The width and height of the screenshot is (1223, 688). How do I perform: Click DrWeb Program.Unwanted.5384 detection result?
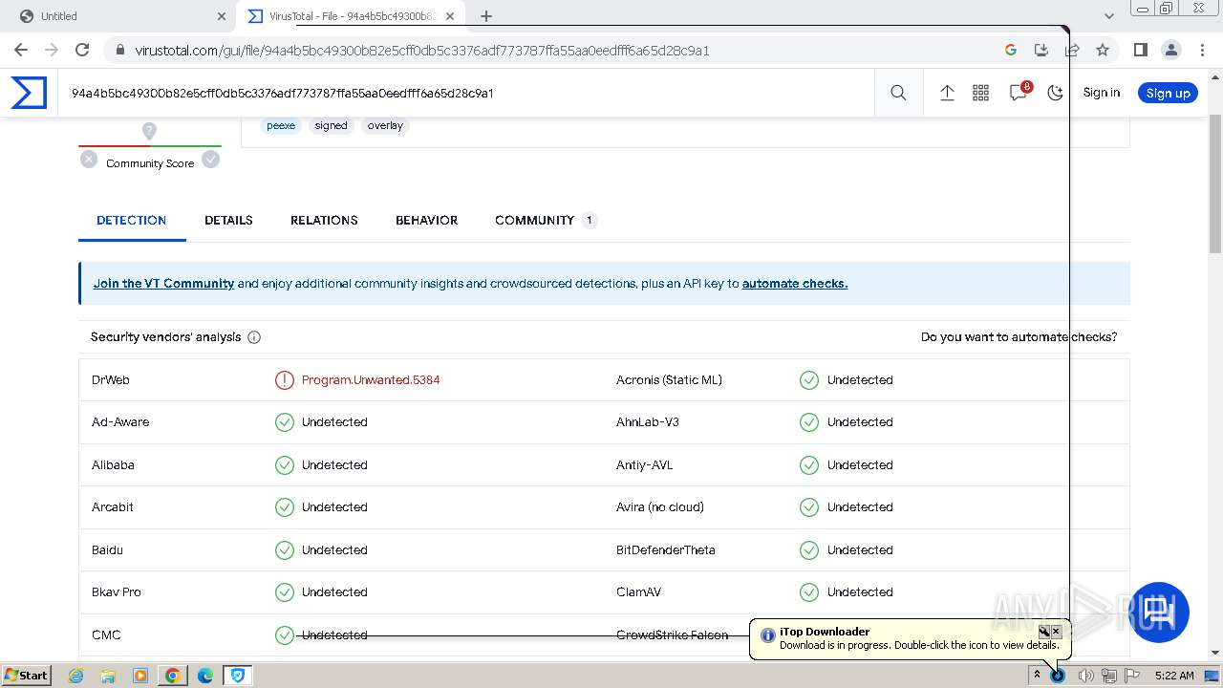coord(371,380)
